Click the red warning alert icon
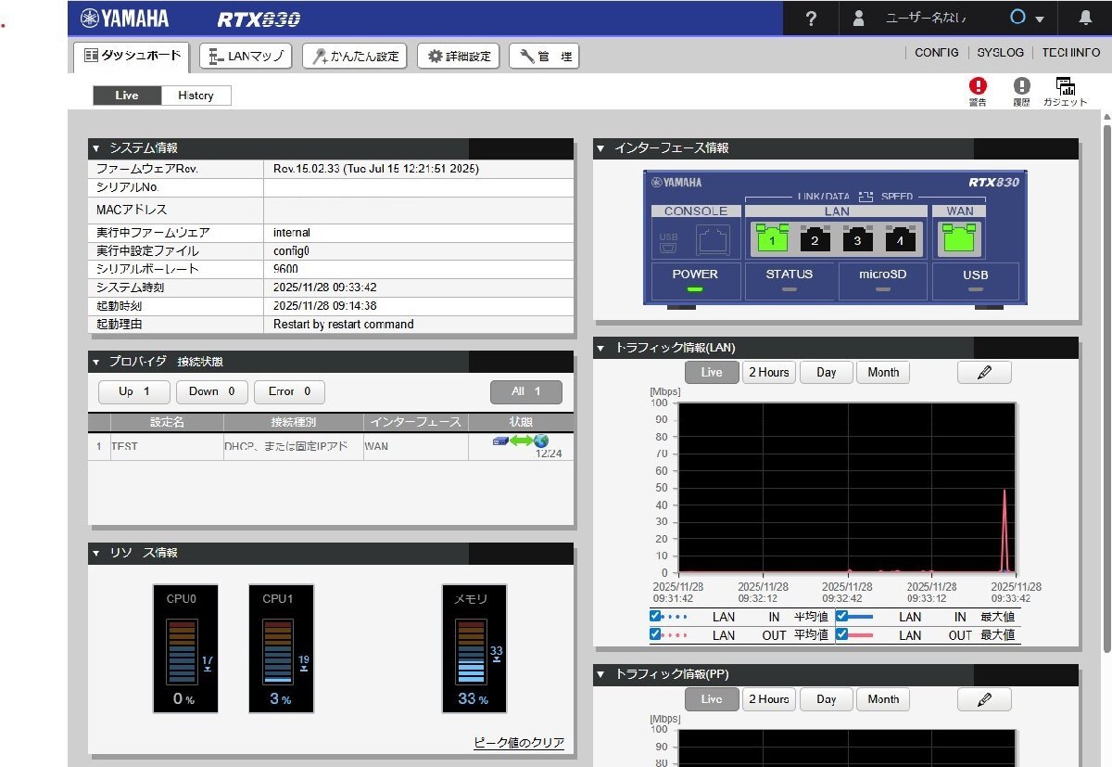 [978, 86]
